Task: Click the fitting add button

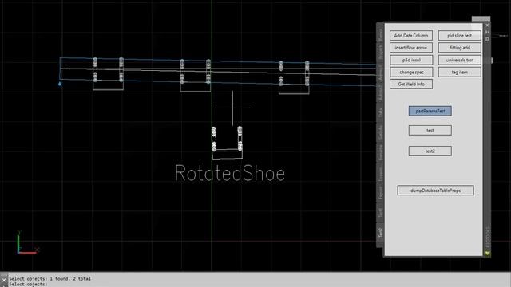Action: click(x=460, y=48)
